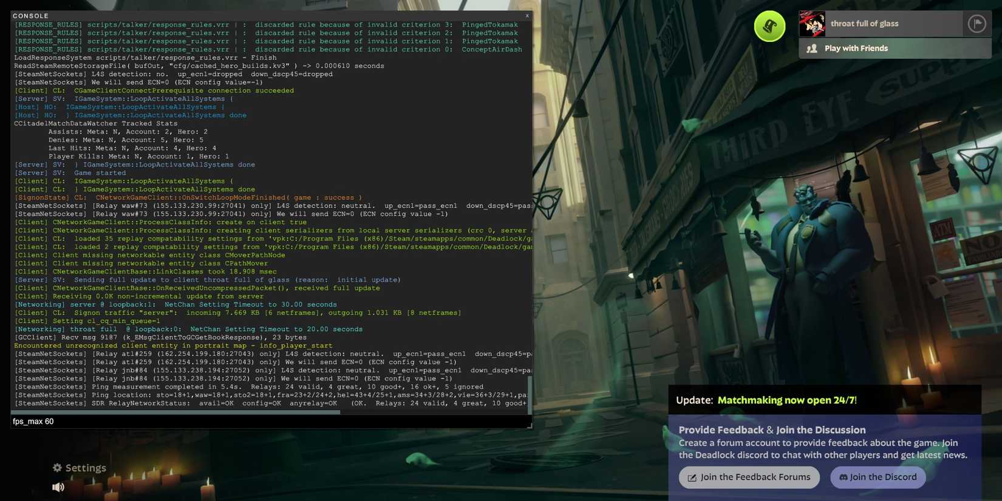Click Join the Feedback Forums button
The image size is (1002, 501).
tap(749, 477)
